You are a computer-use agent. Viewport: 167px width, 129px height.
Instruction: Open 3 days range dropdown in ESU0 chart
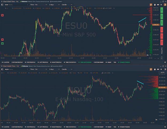point(54,5)
